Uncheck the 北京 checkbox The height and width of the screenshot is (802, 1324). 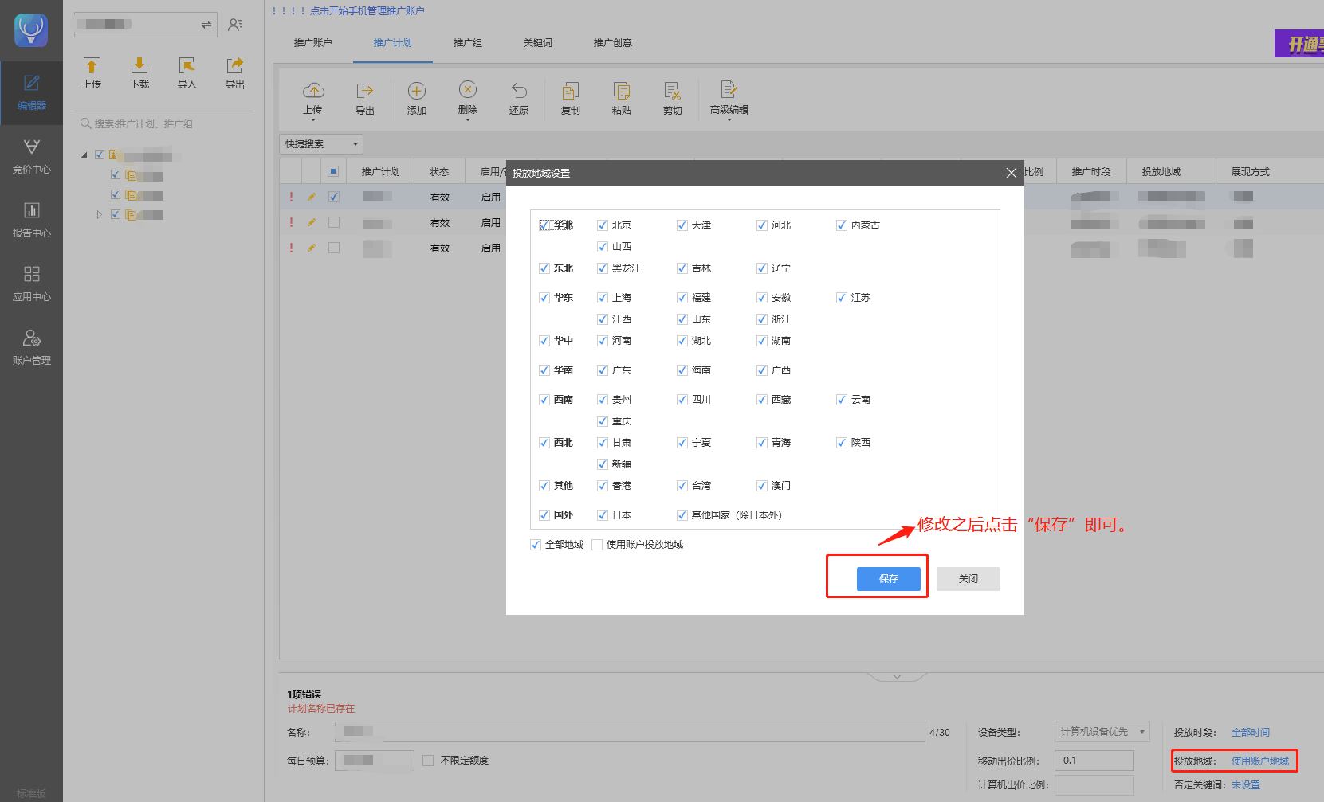click(x=603, y=225)
